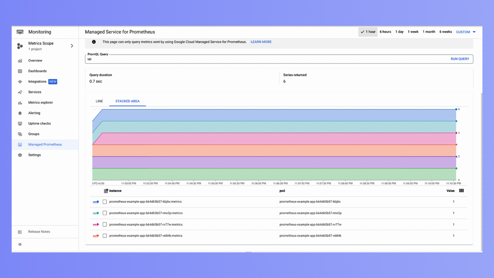Screen dimensions: 494x278
Task: Click the Query duration 0.7 sec value
Action: (96, 81)
